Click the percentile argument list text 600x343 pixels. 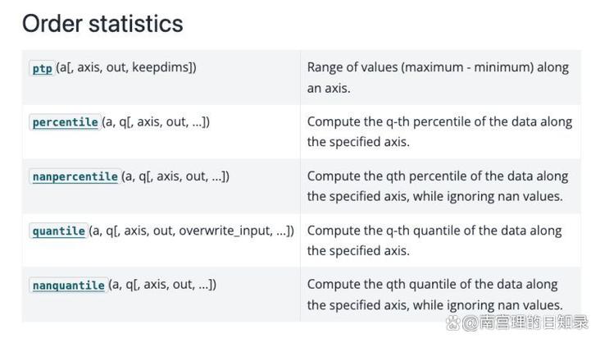156,122
